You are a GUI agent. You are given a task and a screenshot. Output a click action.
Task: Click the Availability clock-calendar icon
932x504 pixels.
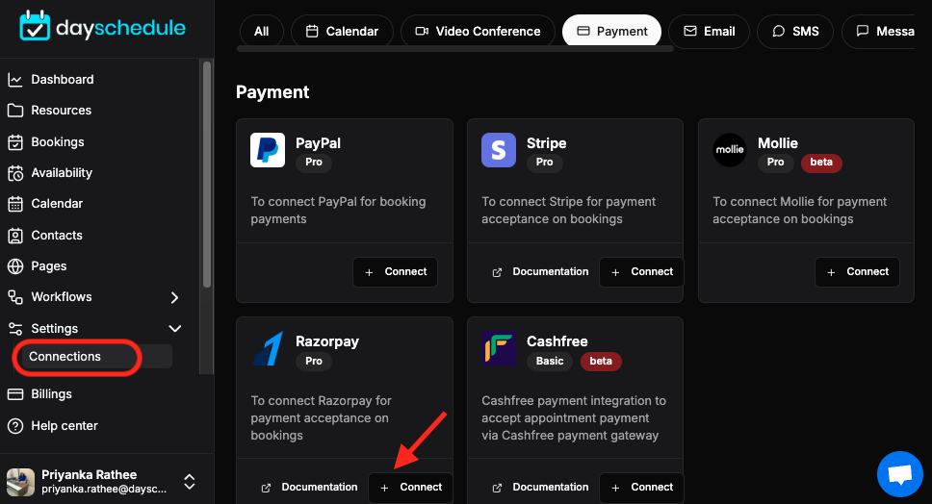pos(14,173)
